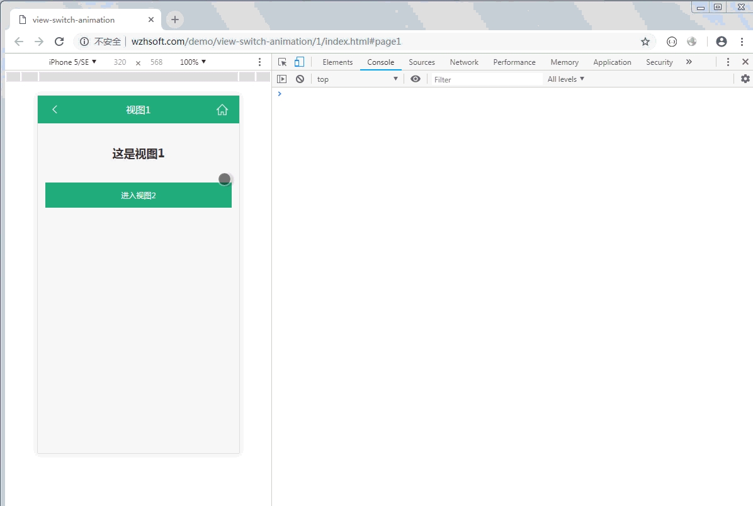Screen dimensions: 753x506
Task: Toggle the device toolbar icon
Action: pyautogui.click(x=299, y=62)
